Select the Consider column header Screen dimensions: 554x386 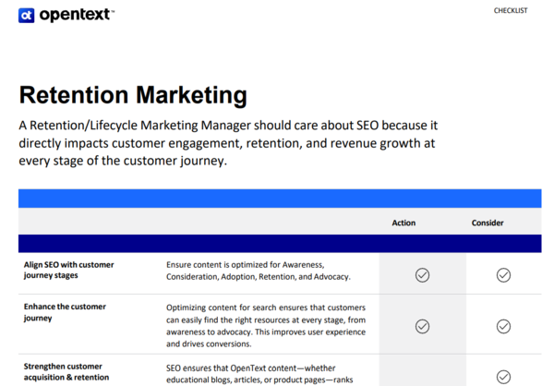click(488, 223)
